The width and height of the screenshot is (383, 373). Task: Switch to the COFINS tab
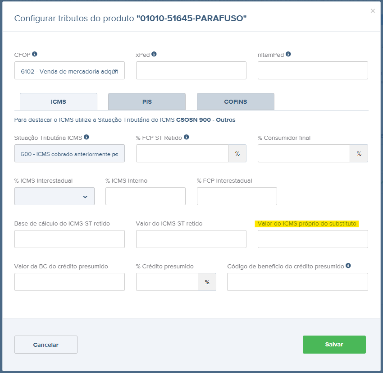click(236, 101)
